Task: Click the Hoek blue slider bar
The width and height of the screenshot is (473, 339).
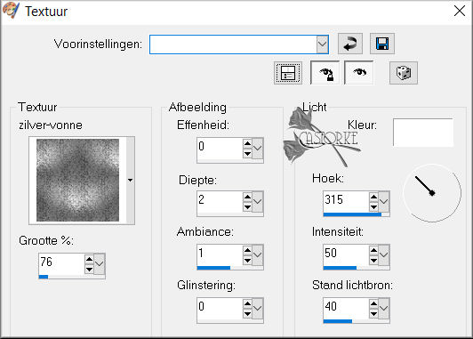Action: point(352,214)
